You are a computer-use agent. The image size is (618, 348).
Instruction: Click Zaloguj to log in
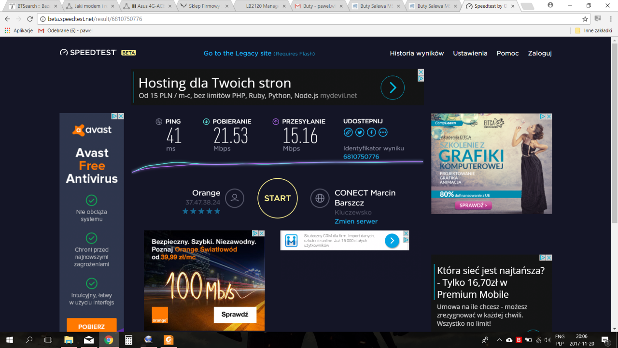point(540,53)
